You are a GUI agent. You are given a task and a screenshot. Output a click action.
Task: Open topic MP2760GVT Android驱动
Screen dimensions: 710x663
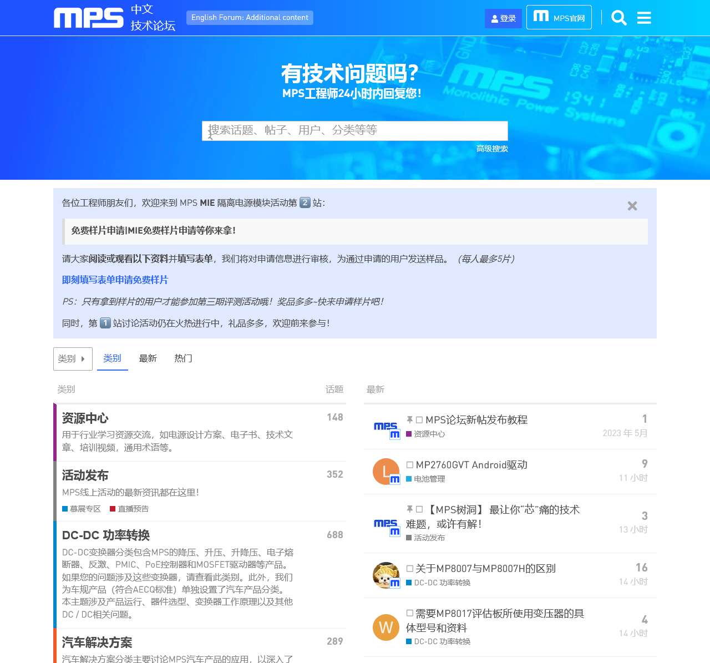click(x=471, y=465)
